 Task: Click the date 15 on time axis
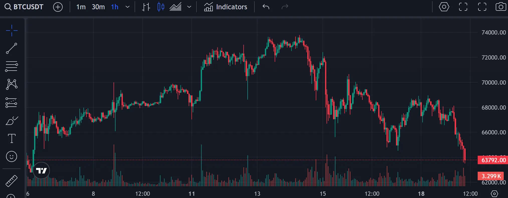point(323,194)
